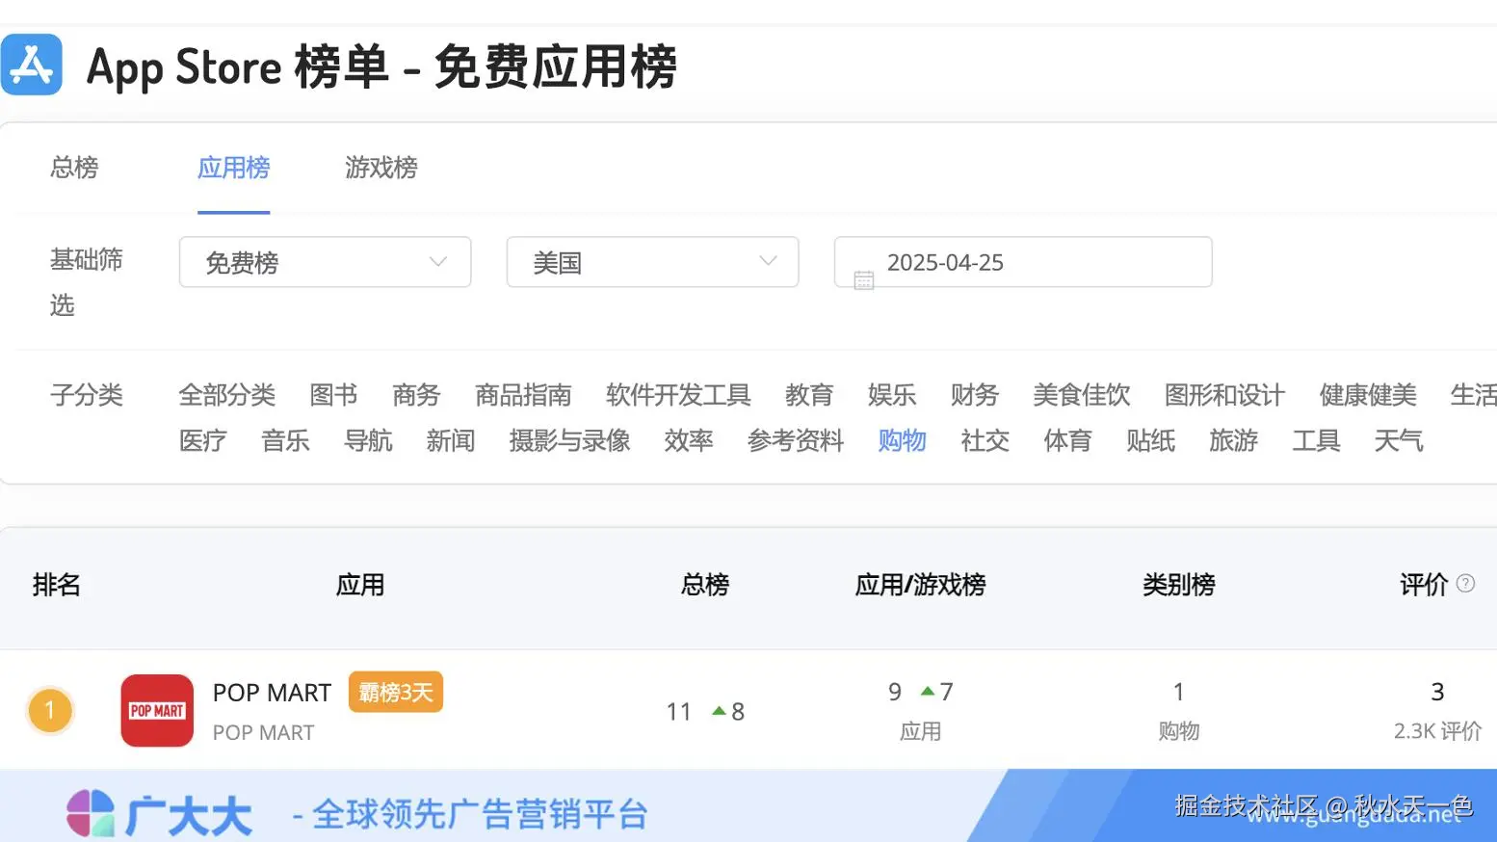Filter by 参考资料 subcategory
The height and width of the screenshot is (842, 1497).
796,441
